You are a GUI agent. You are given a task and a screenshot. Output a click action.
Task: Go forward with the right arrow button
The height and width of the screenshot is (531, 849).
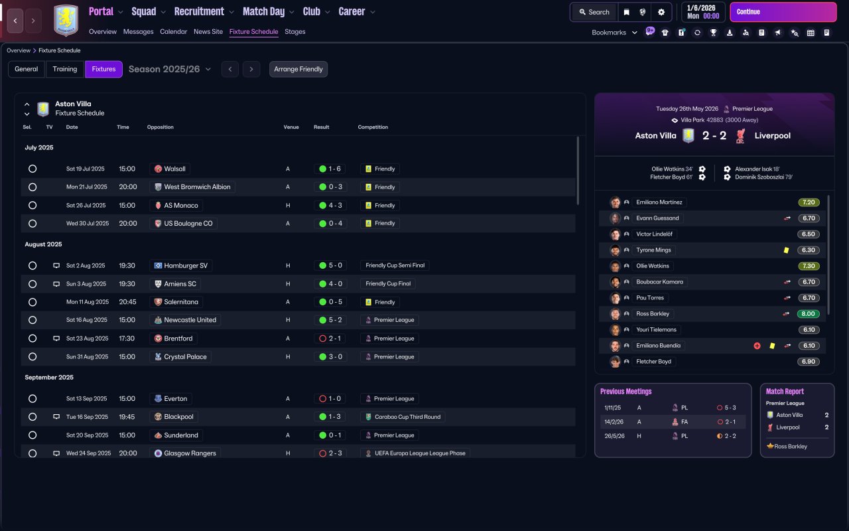coord(33,21)
